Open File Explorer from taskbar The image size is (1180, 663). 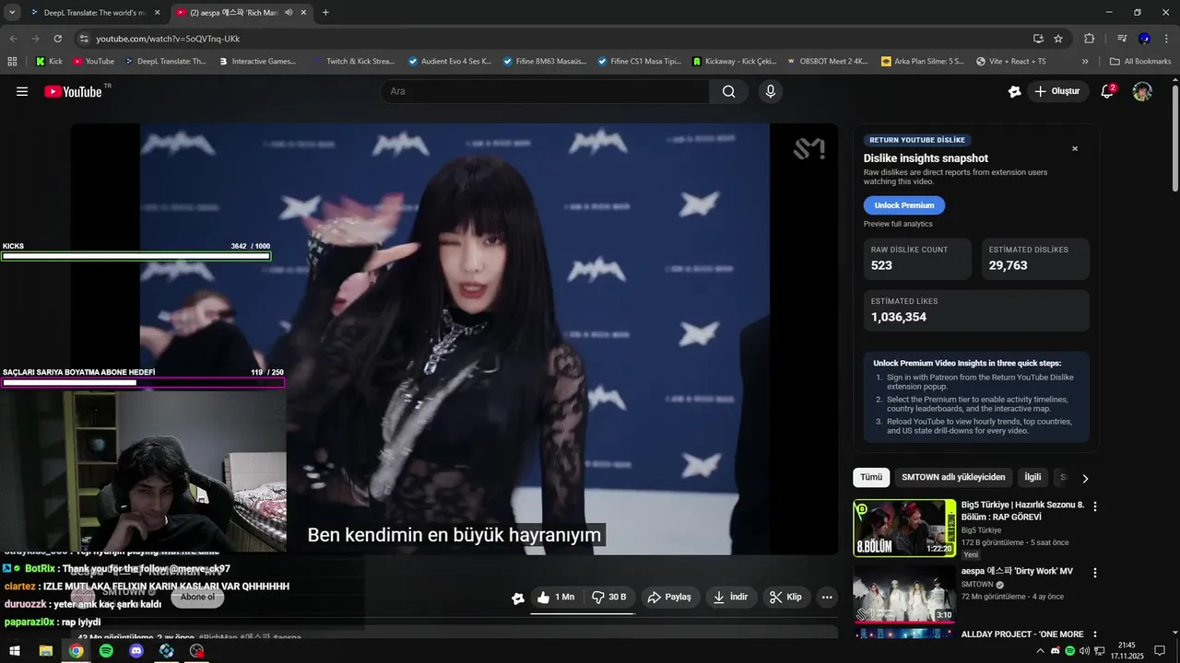pyautogui.click(x=46, y=651)
